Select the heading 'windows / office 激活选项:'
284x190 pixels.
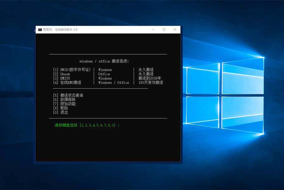[104, 61]
